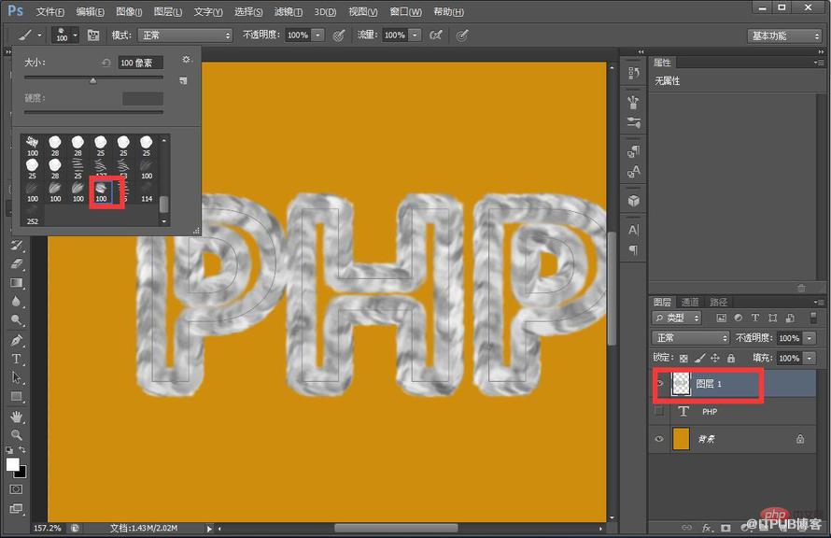The image size is (831, 538).
Task: Select the Hand tool
Action: click(x=17, y=416)
